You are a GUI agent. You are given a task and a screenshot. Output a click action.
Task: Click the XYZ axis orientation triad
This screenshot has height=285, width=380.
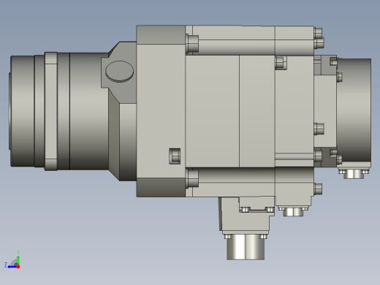12,260
